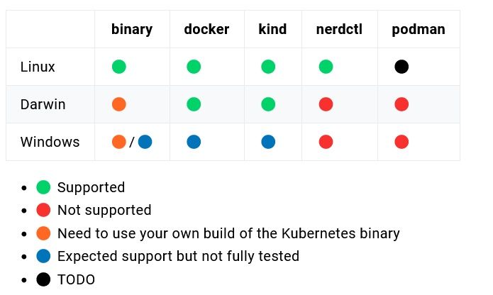Click the Expected support but not fully tested text

178,257
